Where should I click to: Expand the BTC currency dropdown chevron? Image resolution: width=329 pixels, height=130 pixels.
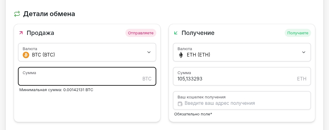point(149,52)
